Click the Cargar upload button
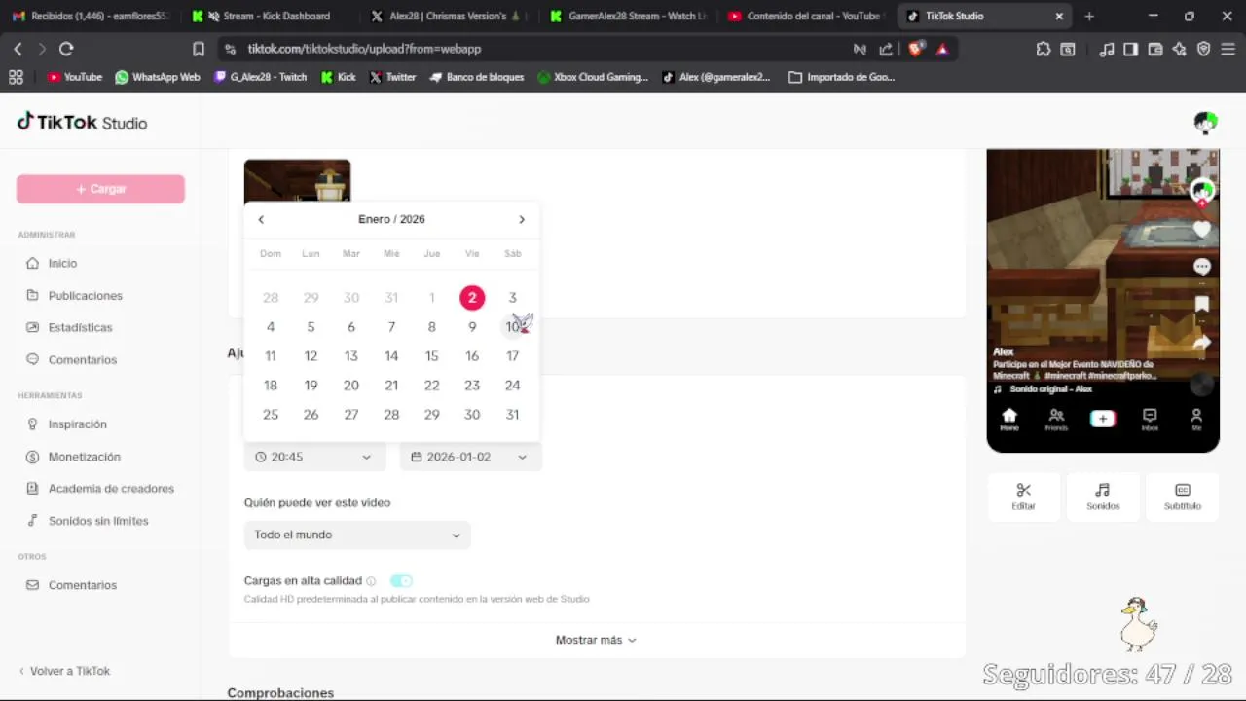Viewport: 1246px width, 701px height. (x=100, y=189)
